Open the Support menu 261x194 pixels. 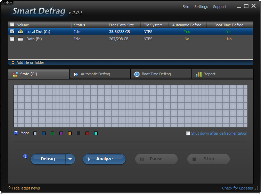220,7
